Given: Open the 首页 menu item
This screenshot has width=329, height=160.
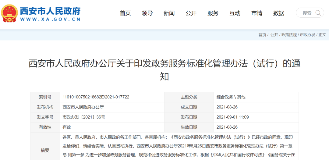Looking at the screenshot, I should [x=125, y=13].
